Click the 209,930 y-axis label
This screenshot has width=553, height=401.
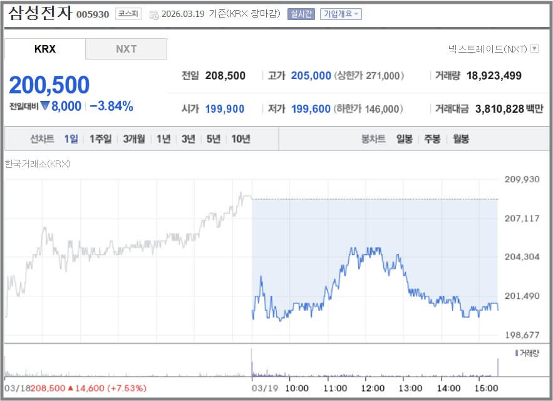(522, 179)
